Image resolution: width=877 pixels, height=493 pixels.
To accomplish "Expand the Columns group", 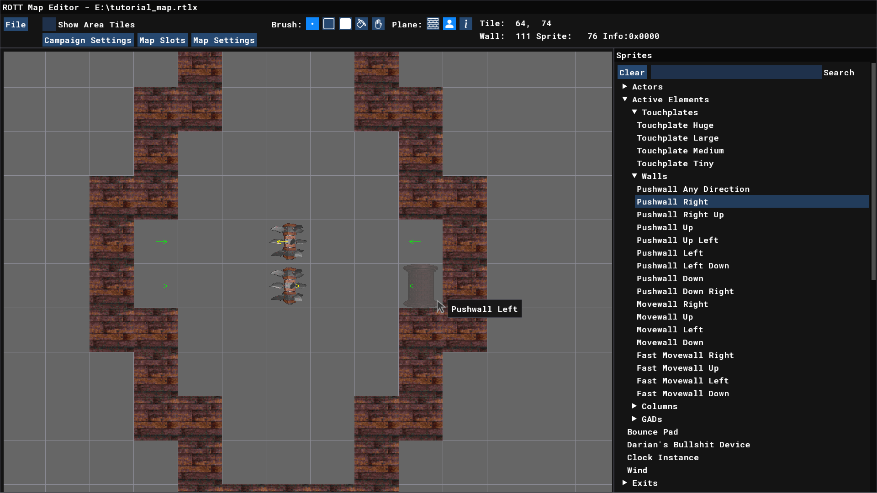I will coord(634,406).
